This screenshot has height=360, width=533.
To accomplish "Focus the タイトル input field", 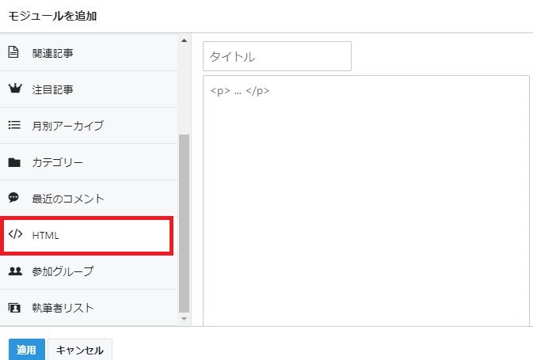I will [x=277, y=56].
